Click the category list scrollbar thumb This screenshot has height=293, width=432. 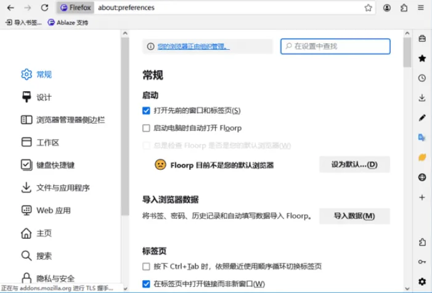pyautogui.click(x=125, y=127)
